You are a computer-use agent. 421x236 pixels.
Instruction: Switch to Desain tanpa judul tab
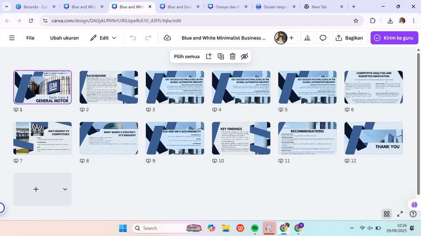click(x=276, y=7)
